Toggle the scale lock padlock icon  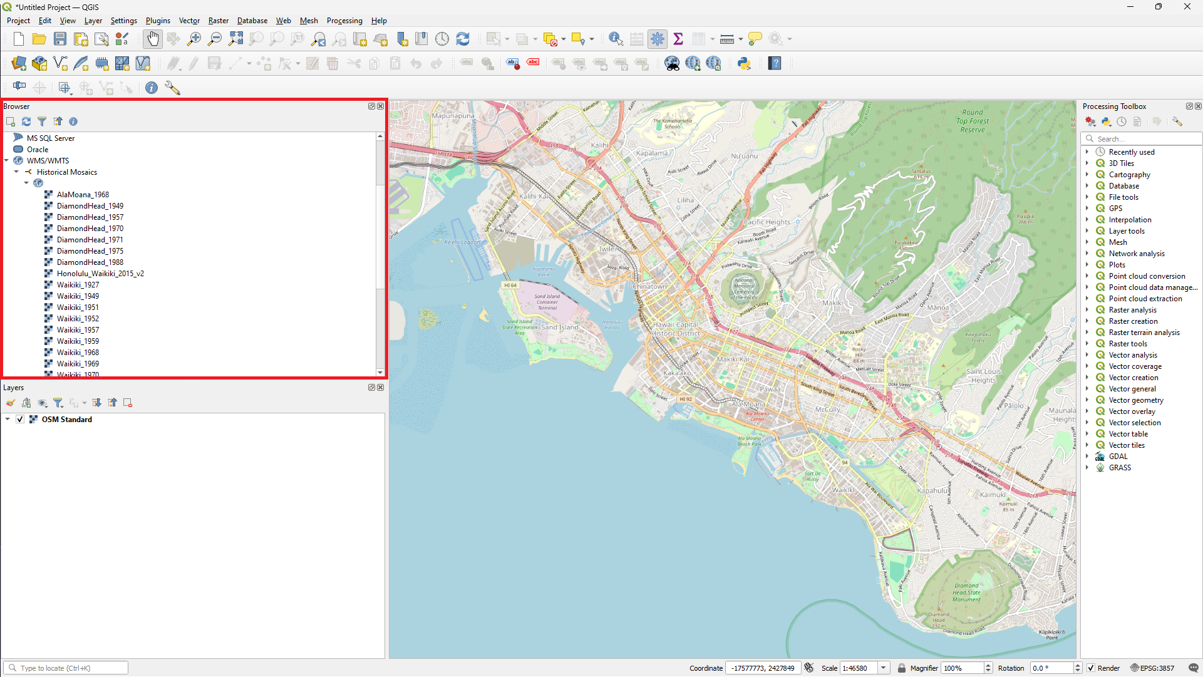902,668
